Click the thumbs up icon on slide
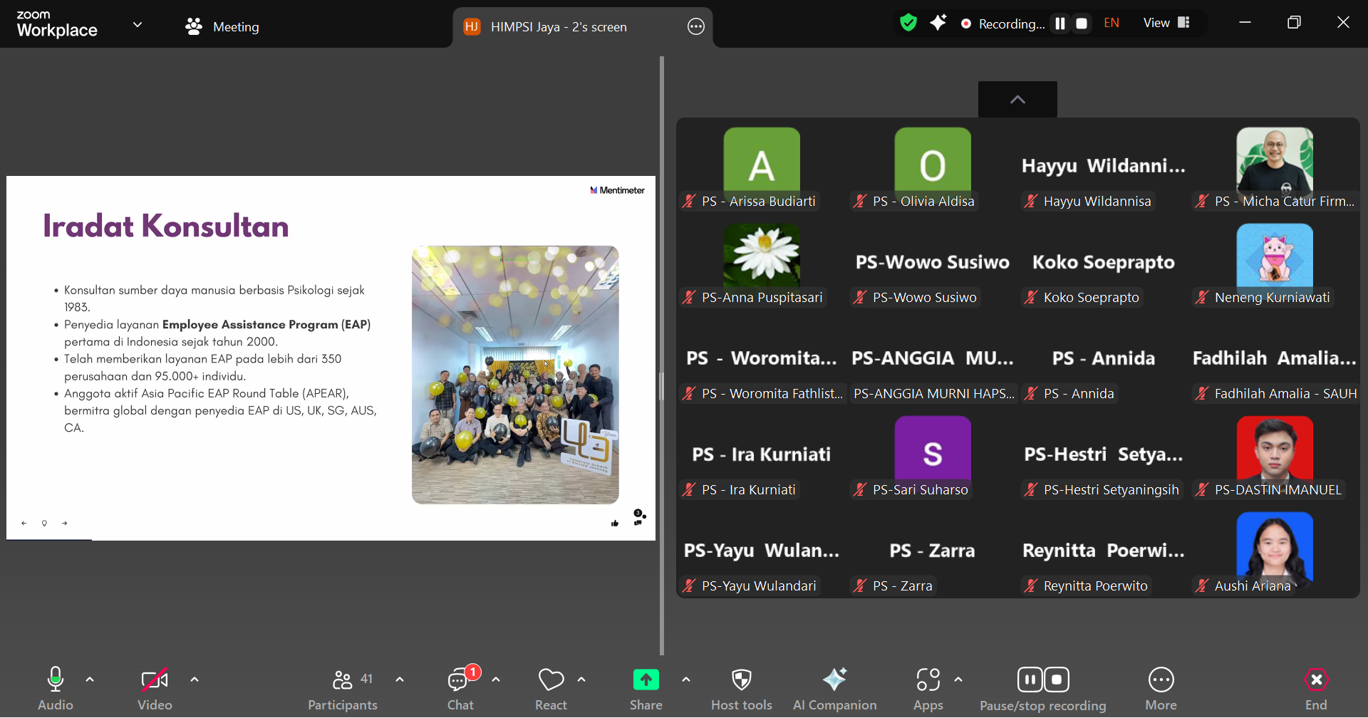The image size is (1368, 718). click(615, 524)
